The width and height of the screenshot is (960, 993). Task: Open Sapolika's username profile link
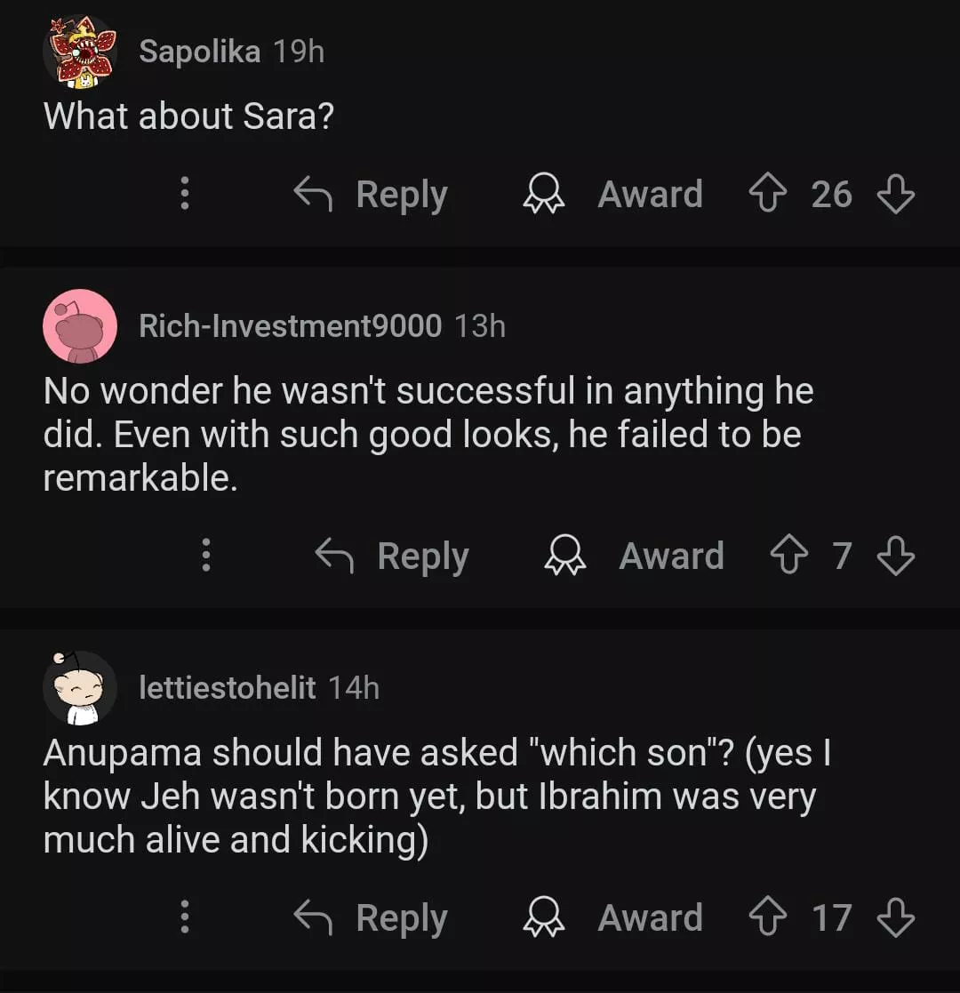pos(199,52)
